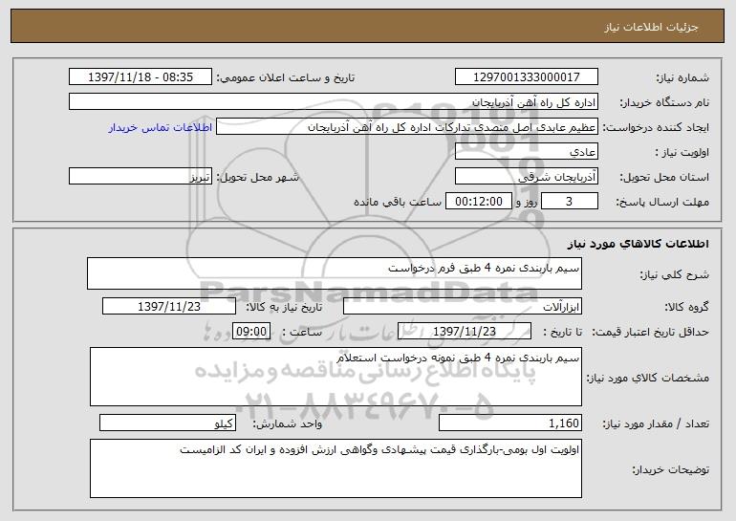Viewport: 736px width, 521px height.
Task: Click the label گروه کالا
Action: (686, 308)
